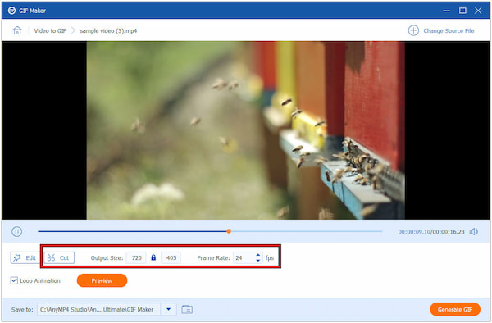The height and width of the screenshot is (323, 492).
Task: Click the video preview area
Action: coord(245,130)
